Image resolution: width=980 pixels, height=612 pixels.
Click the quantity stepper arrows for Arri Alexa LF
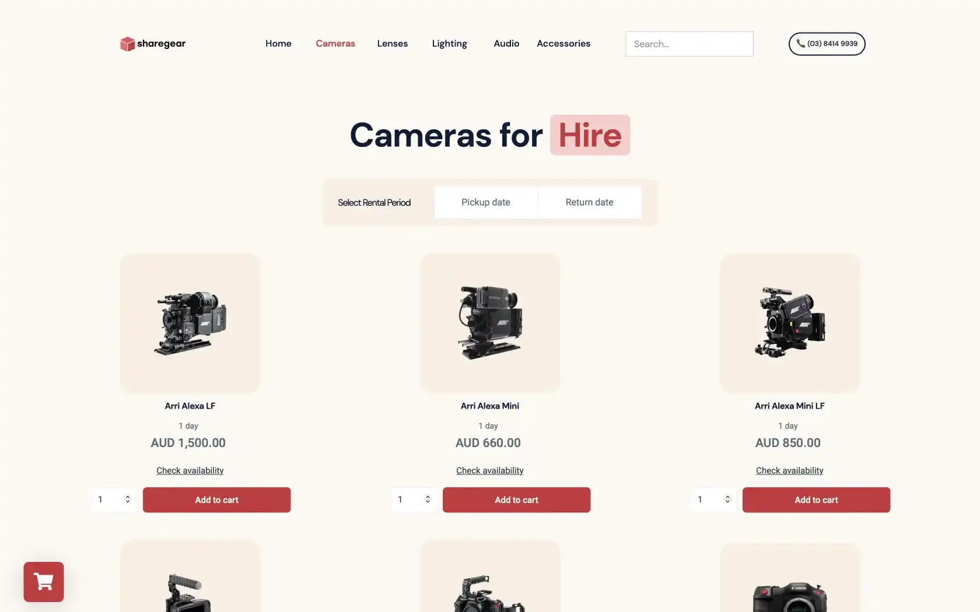pyautogui.click(x=128, y=499)
